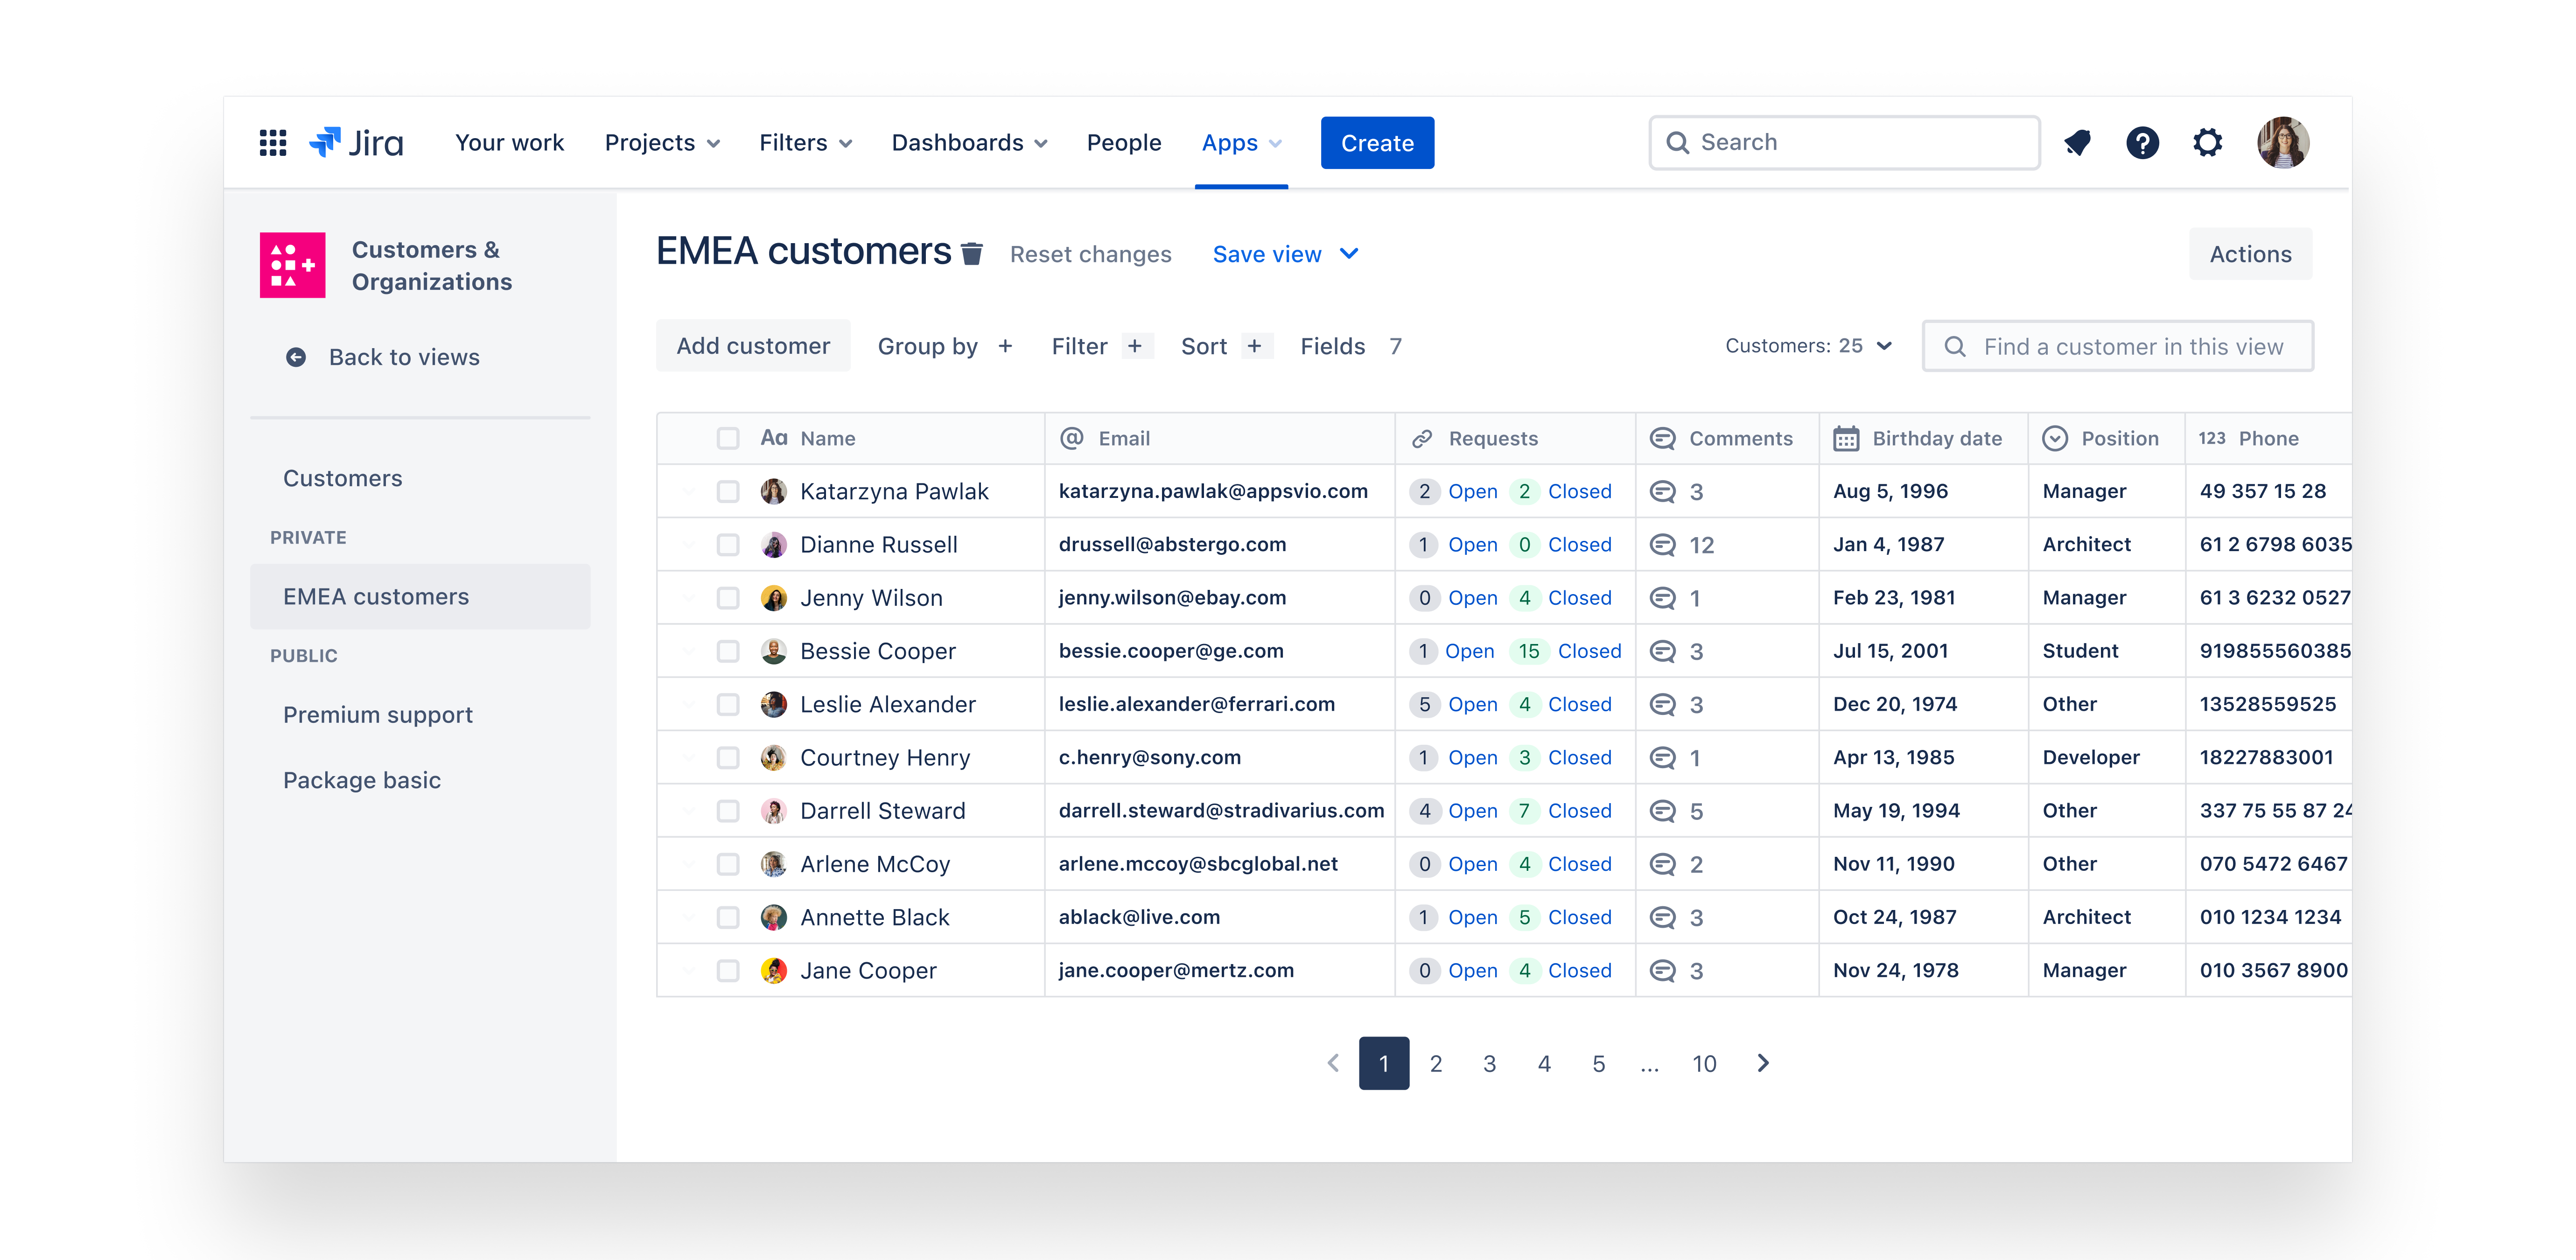Check the box for Jenny Wilson
This screenshot has height=1260, width=2576.
pos(728,598)
